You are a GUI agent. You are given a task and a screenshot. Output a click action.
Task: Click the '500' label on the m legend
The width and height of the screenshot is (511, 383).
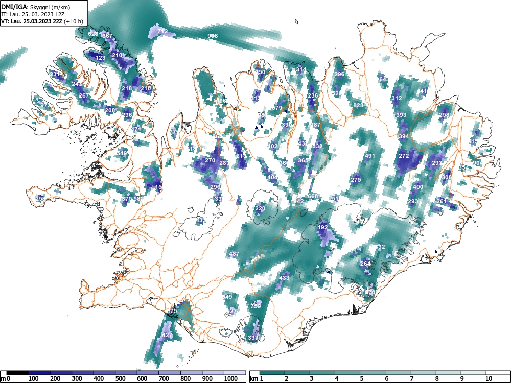point(120,378)
